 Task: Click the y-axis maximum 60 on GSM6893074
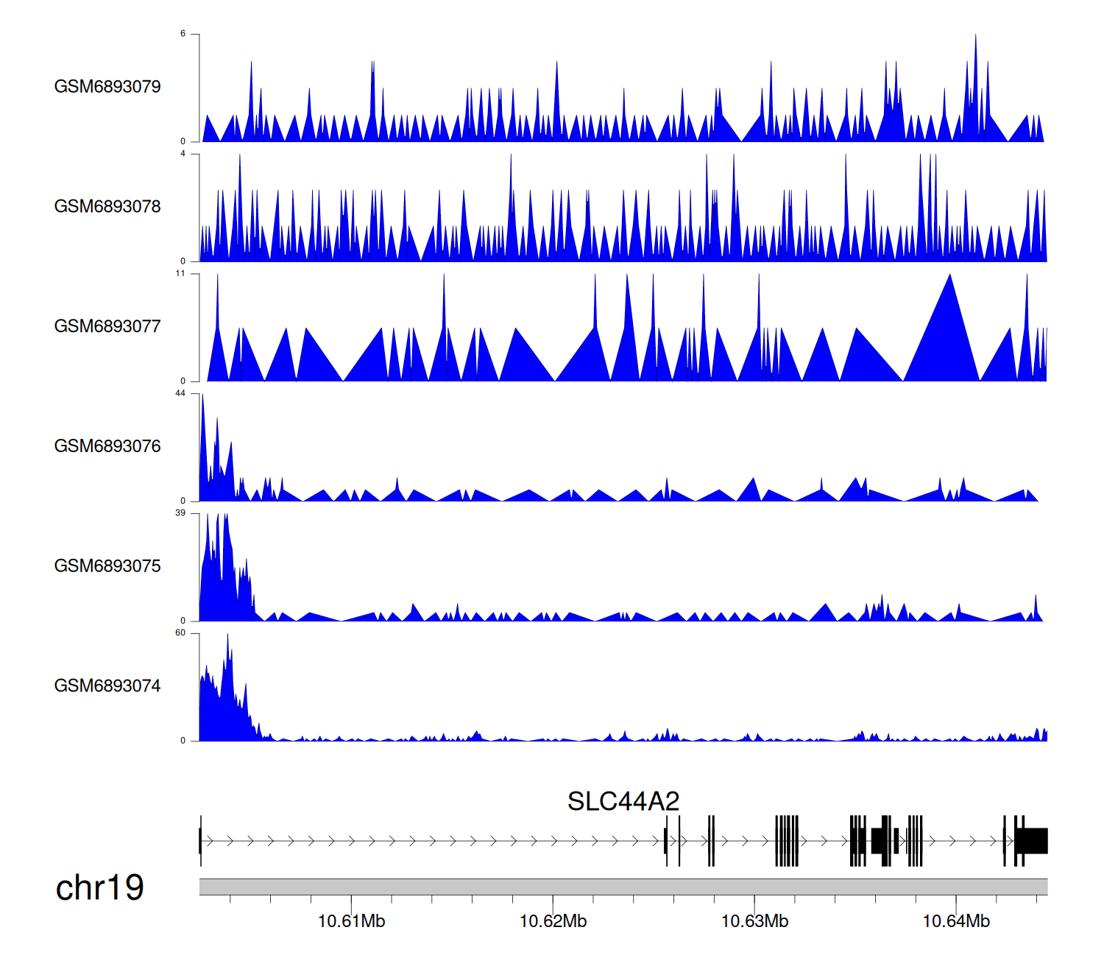point(180,633)
